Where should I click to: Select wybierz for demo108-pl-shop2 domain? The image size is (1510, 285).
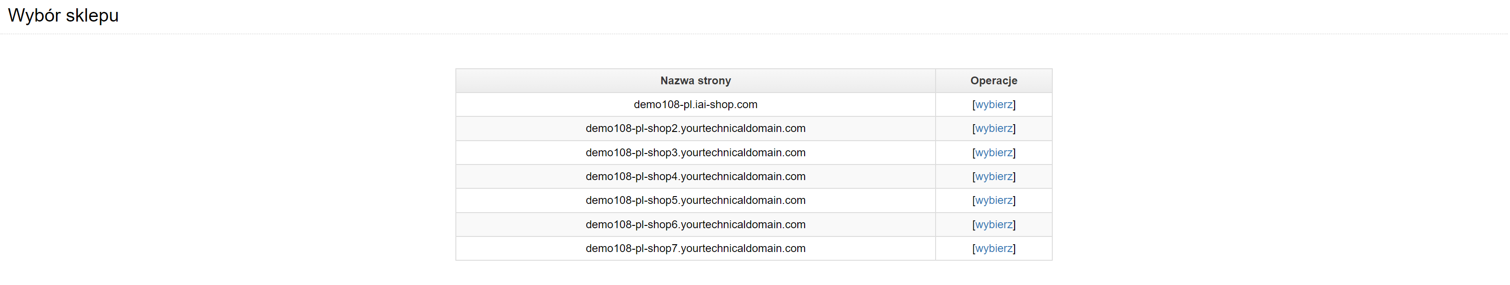click(993, 128)
